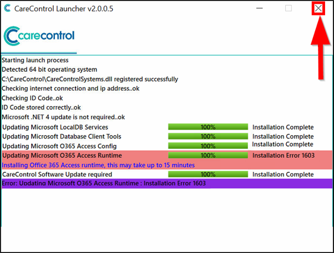Click 'Updating Microsoft O365 Access Runtime' label

[x=62, y=156]
